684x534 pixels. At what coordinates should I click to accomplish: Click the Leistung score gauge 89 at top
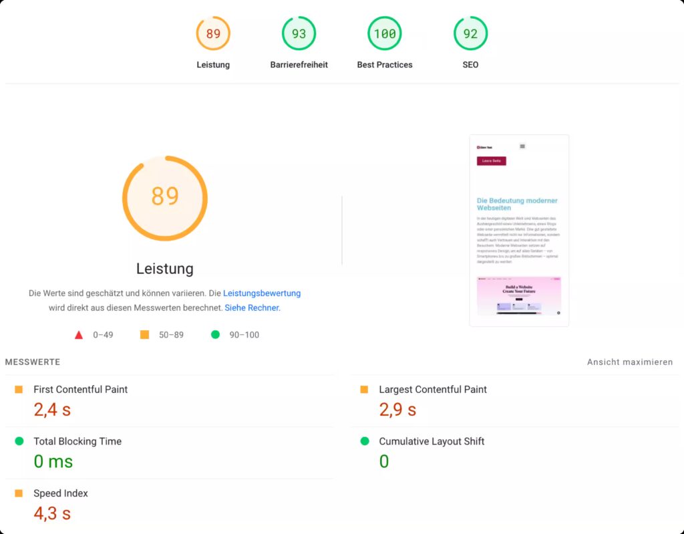[213, 33]
